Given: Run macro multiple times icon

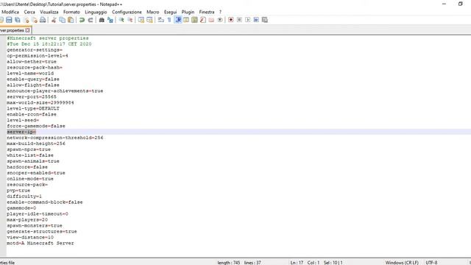Looking at the screenshot, I should click(256, 20).
